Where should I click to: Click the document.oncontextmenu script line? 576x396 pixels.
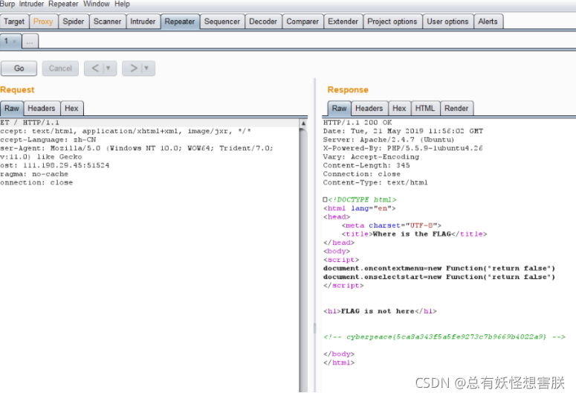click(x=439, y=268)
